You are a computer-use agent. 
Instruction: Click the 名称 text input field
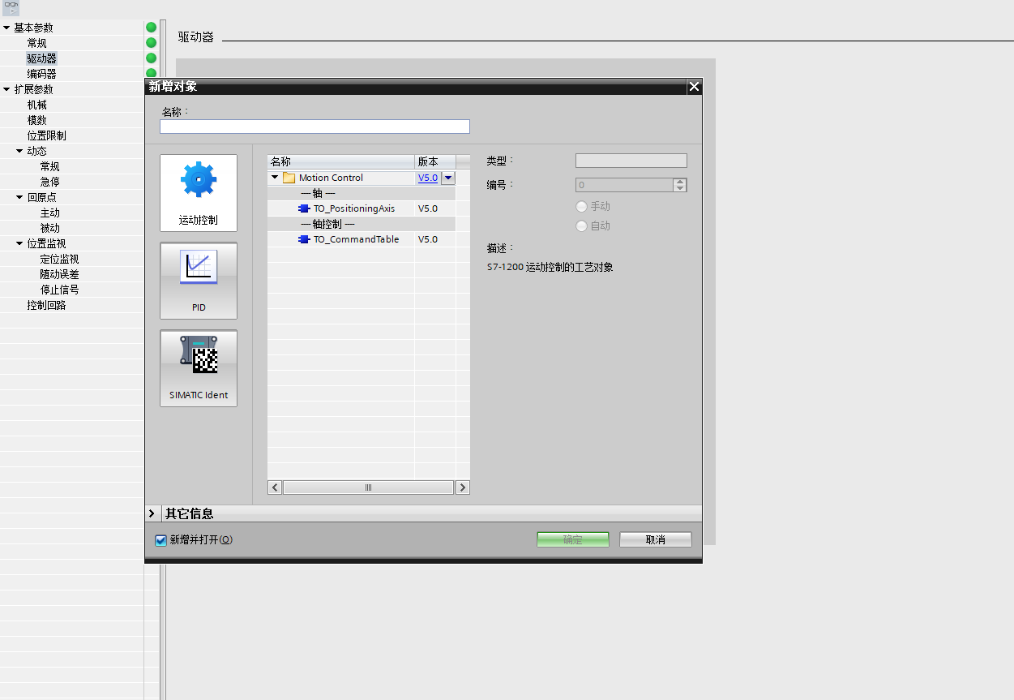click(x=314, y=127)
